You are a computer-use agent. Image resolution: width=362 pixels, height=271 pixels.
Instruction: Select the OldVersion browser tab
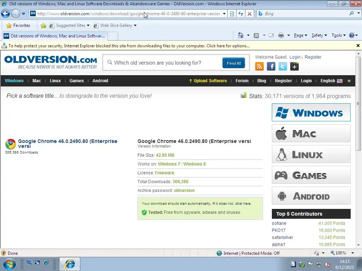[x=54, y=36]
